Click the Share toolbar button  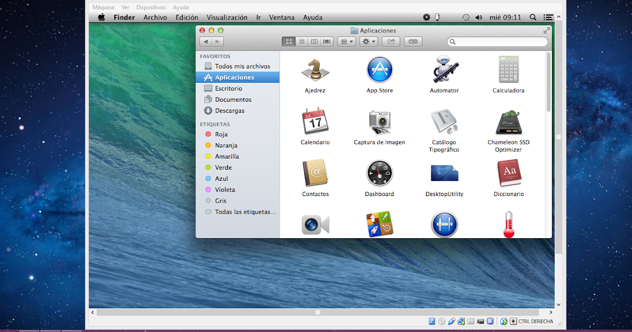point(391,42)
